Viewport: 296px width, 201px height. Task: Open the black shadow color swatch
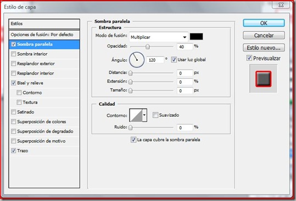point(197,37)
